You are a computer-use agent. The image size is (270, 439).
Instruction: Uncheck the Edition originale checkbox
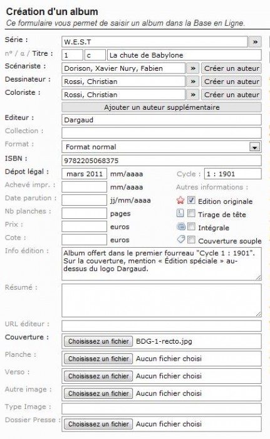pos(191,200)
